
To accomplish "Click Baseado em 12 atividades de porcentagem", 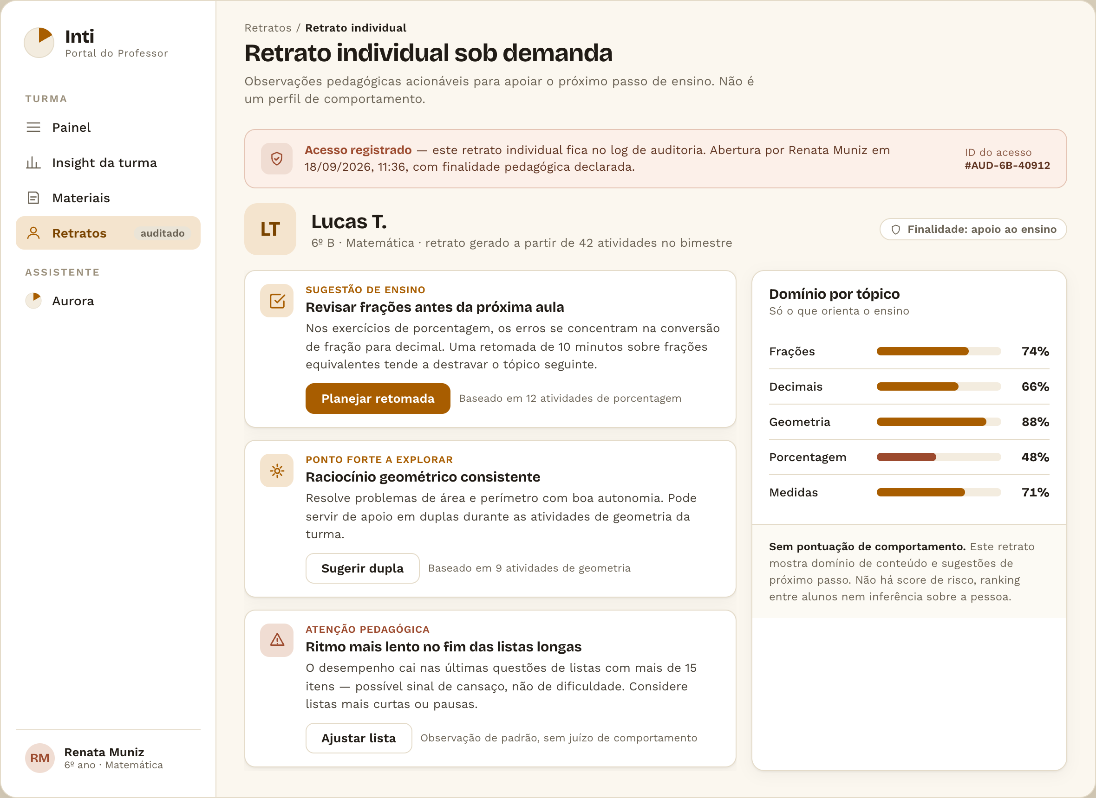I will point(570,399).
